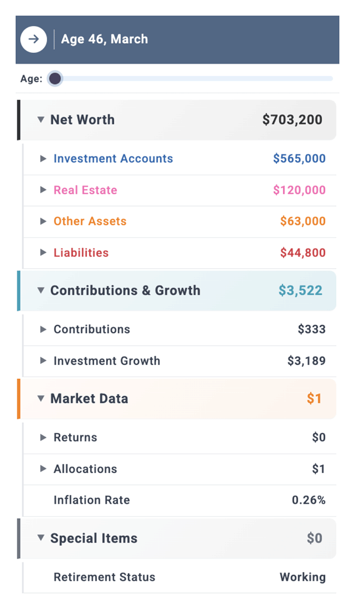The width and height of the screenshot is (355, 608).
Task: Select the Investment Accounts label
Action: tap(113, 158)
